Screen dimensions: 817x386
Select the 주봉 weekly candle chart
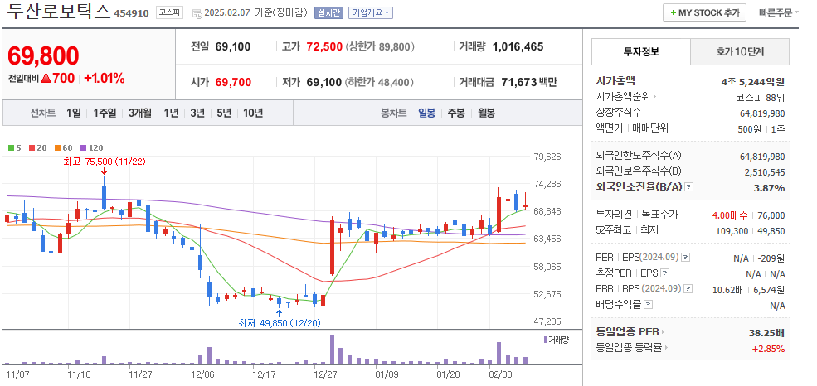456,113
